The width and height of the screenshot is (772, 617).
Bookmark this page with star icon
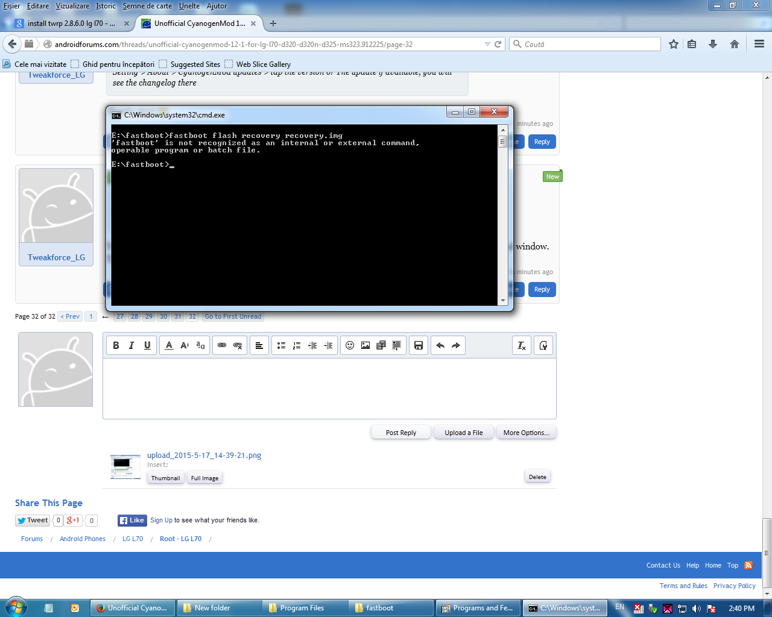click(x=674, y=44)
